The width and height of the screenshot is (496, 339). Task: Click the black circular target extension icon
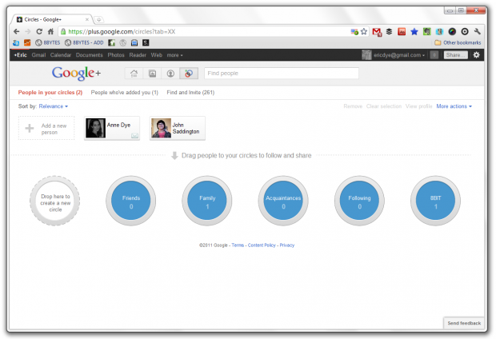click(465, 31)
